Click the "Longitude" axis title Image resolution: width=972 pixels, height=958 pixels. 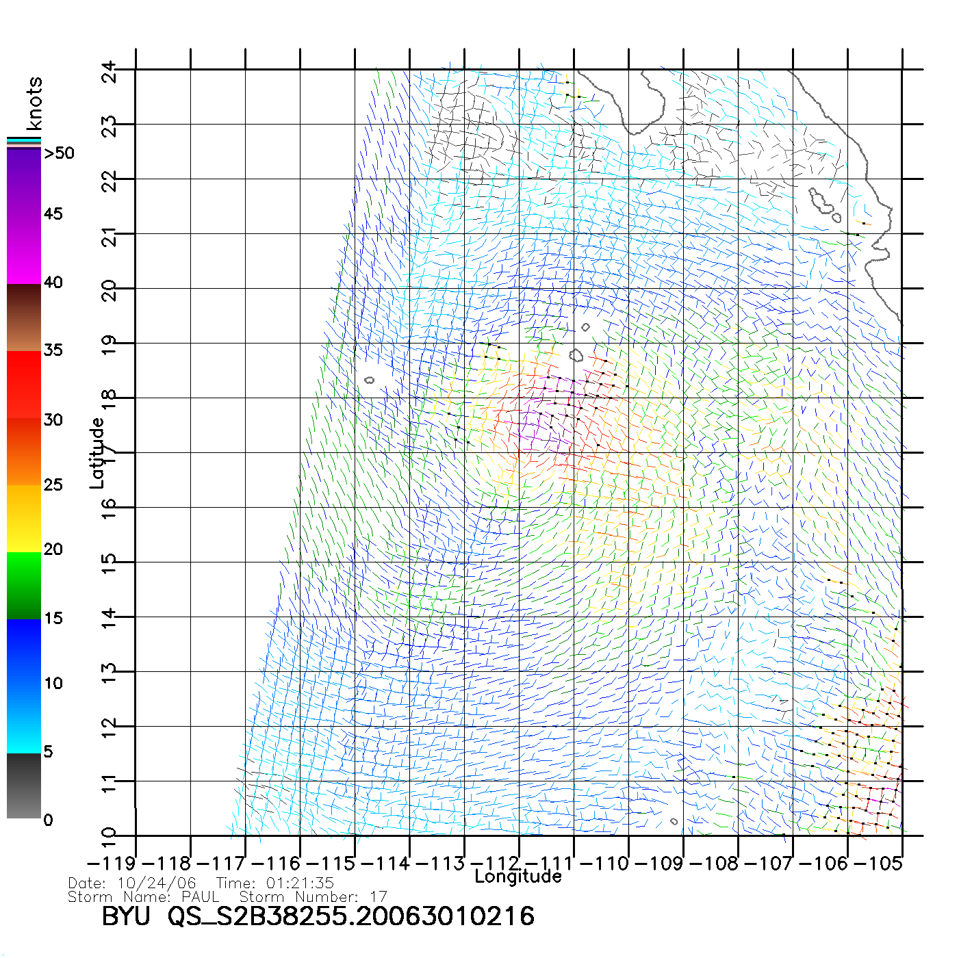tap(518, 877)
